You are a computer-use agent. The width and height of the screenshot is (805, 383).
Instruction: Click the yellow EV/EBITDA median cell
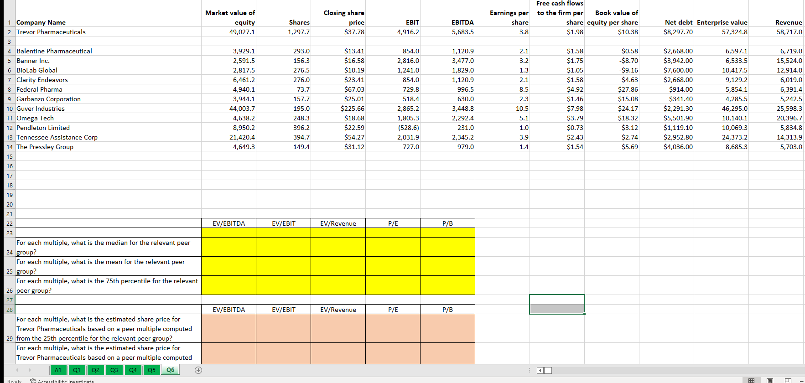click(229, 247)
